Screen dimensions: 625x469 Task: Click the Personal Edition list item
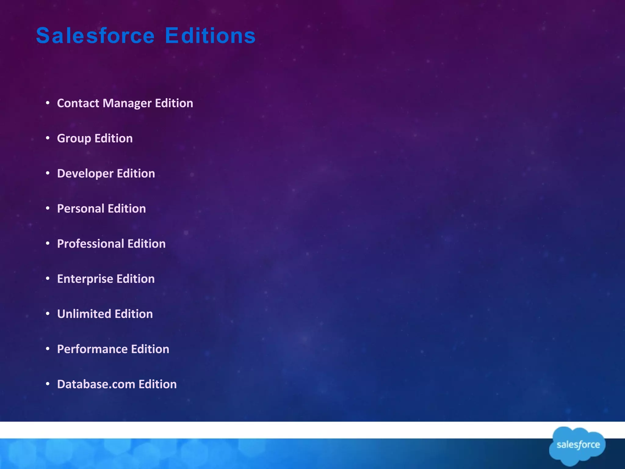[101, 209]
